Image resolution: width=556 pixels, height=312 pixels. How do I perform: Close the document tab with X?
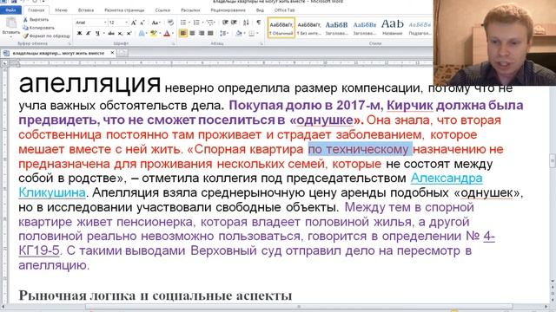coord(112,53)
